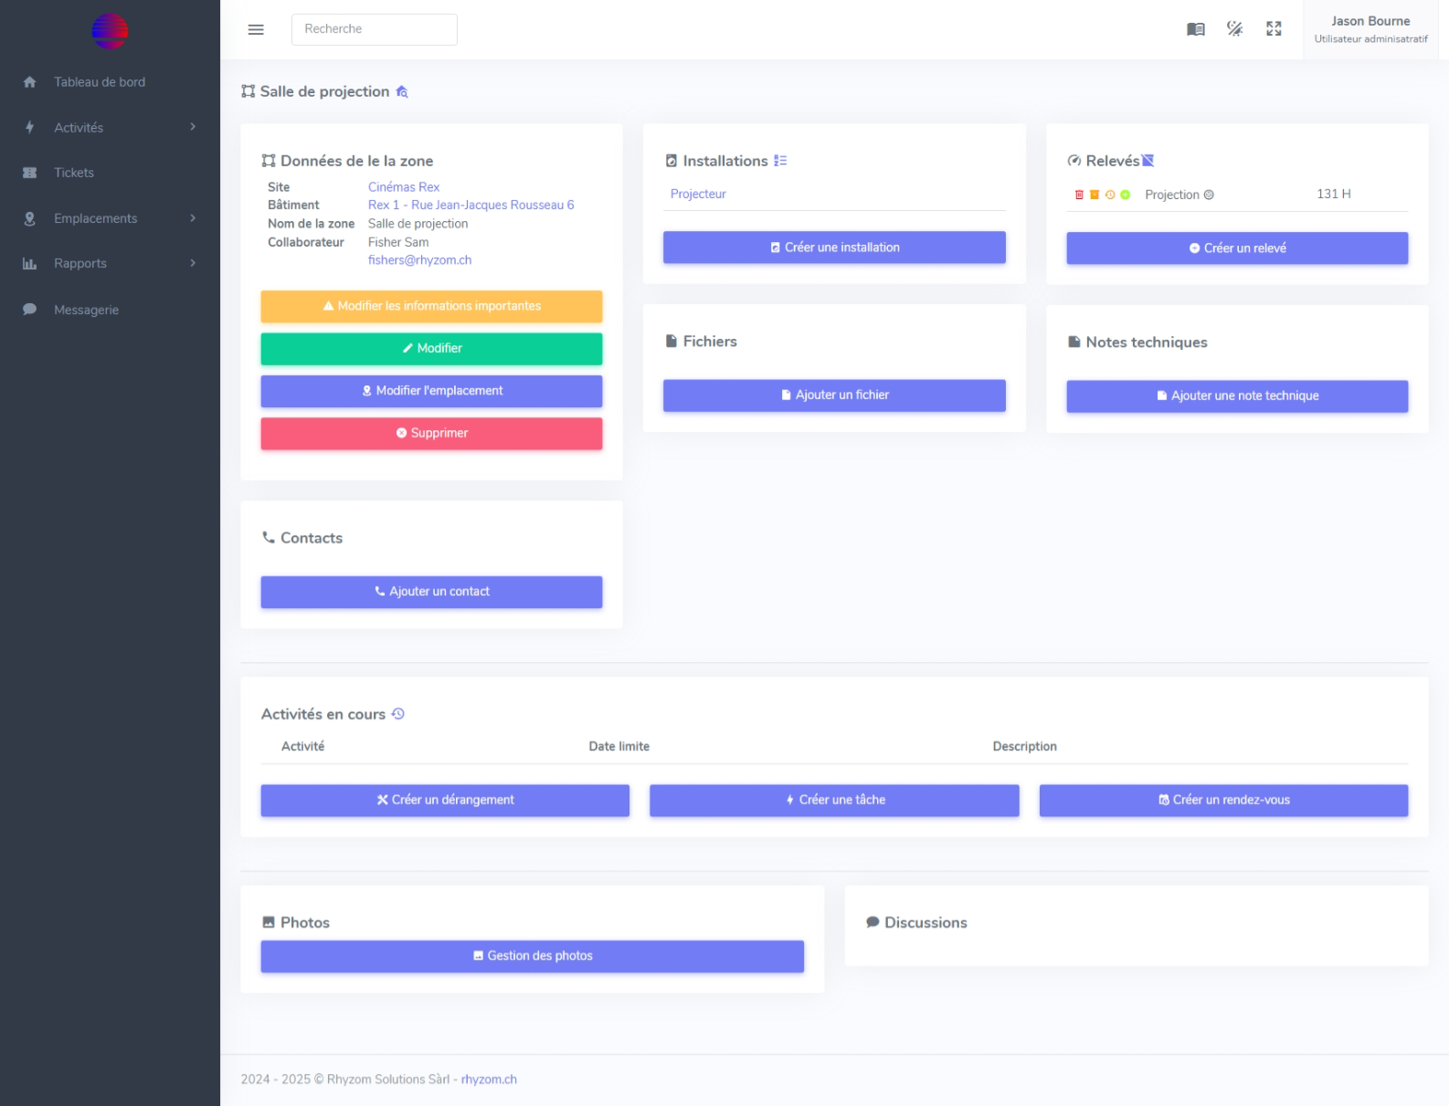Click red trash icon in Projection relevé row

pyautogui.click(x=1079, y=195)
